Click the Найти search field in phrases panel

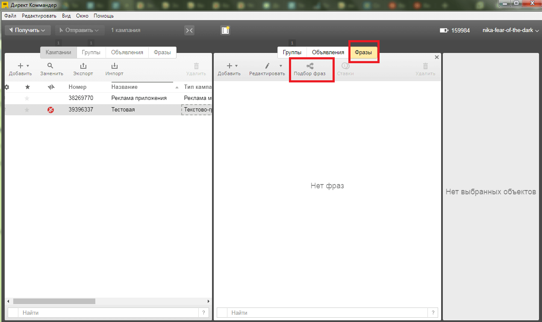[327, 313]
